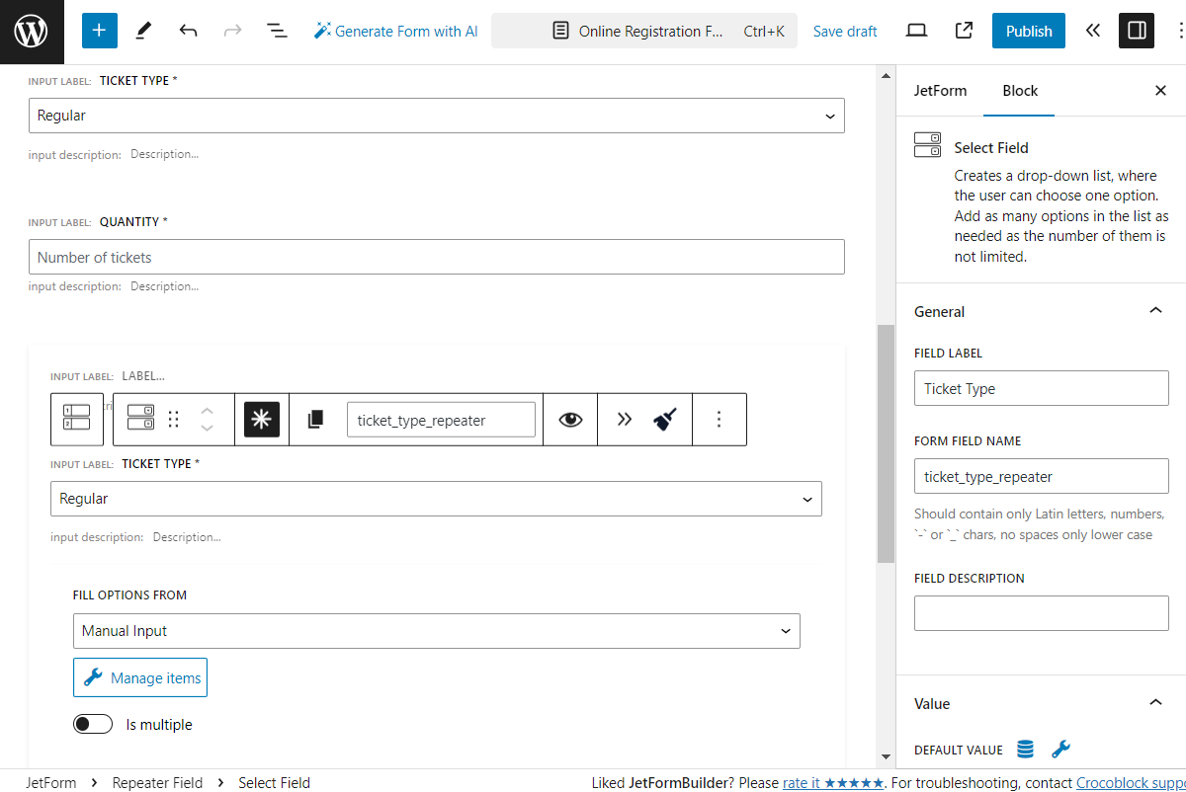Click the Quantity field Description... placeholder
Viewport: 1186px width, 792px height.
pos(164,286)
